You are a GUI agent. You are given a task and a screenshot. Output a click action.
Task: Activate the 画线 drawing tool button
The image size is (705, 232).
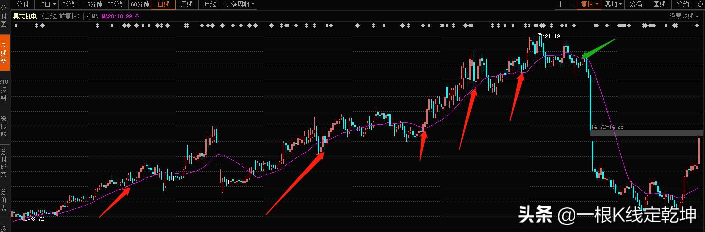pos(660,4)
